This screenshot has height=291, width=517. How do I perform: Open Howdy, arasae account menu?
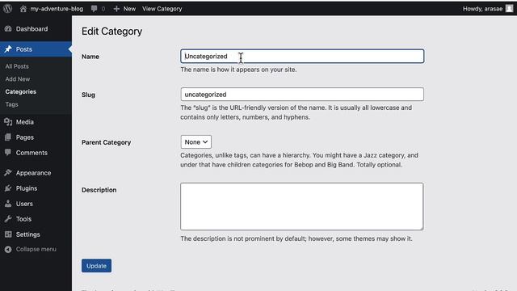[x=482, y=9]
